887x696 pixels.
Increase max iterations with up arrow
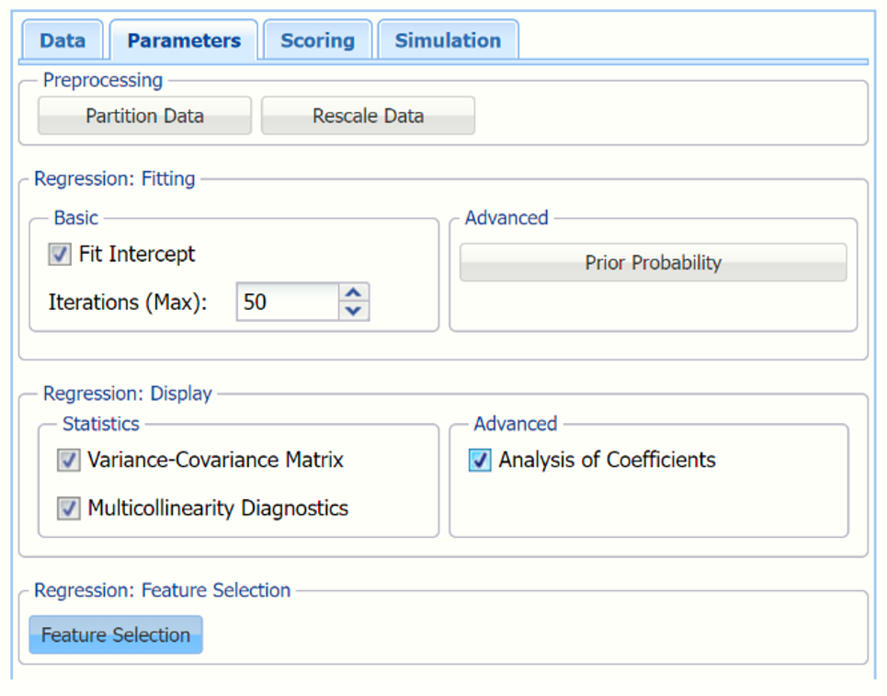(354, 293)
